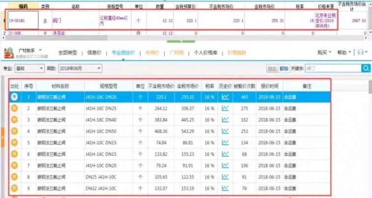Image resolution: width=372 pixels, height=198 pixels.
Task: Switch to the 广材网 tab
Action: (x=176, y=53)
